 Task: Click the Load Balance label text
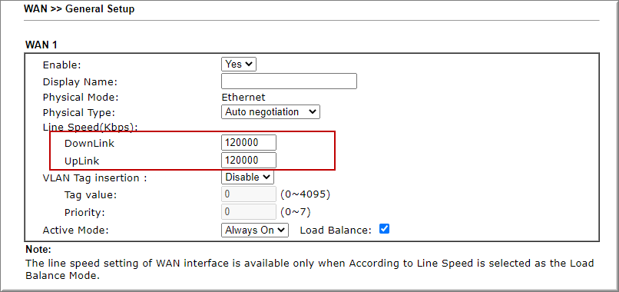336,231
